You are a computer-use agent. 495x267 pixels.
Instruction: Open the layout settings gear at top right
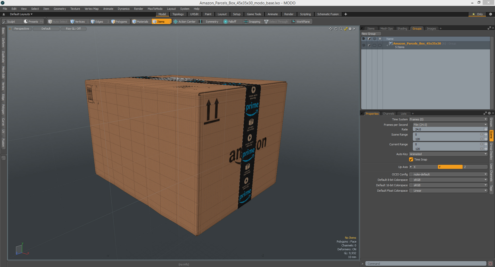[491, 14]
